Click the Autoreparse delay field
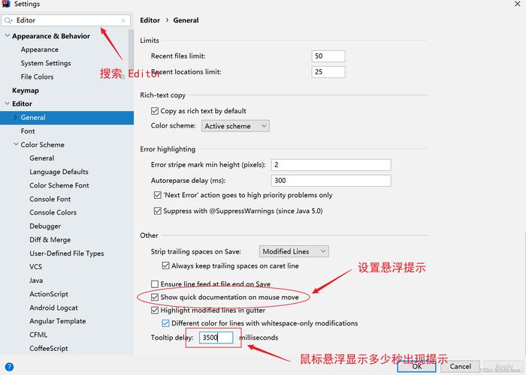This screenshot has width=526, height=375. pos(331,181)
